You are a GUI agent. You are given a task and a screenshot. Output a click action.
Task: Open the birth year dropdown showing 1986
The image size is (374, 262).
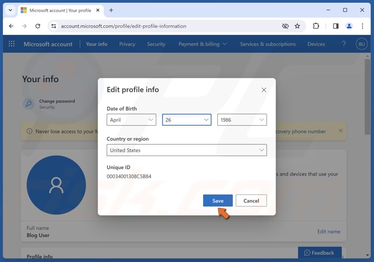point(242,120)
